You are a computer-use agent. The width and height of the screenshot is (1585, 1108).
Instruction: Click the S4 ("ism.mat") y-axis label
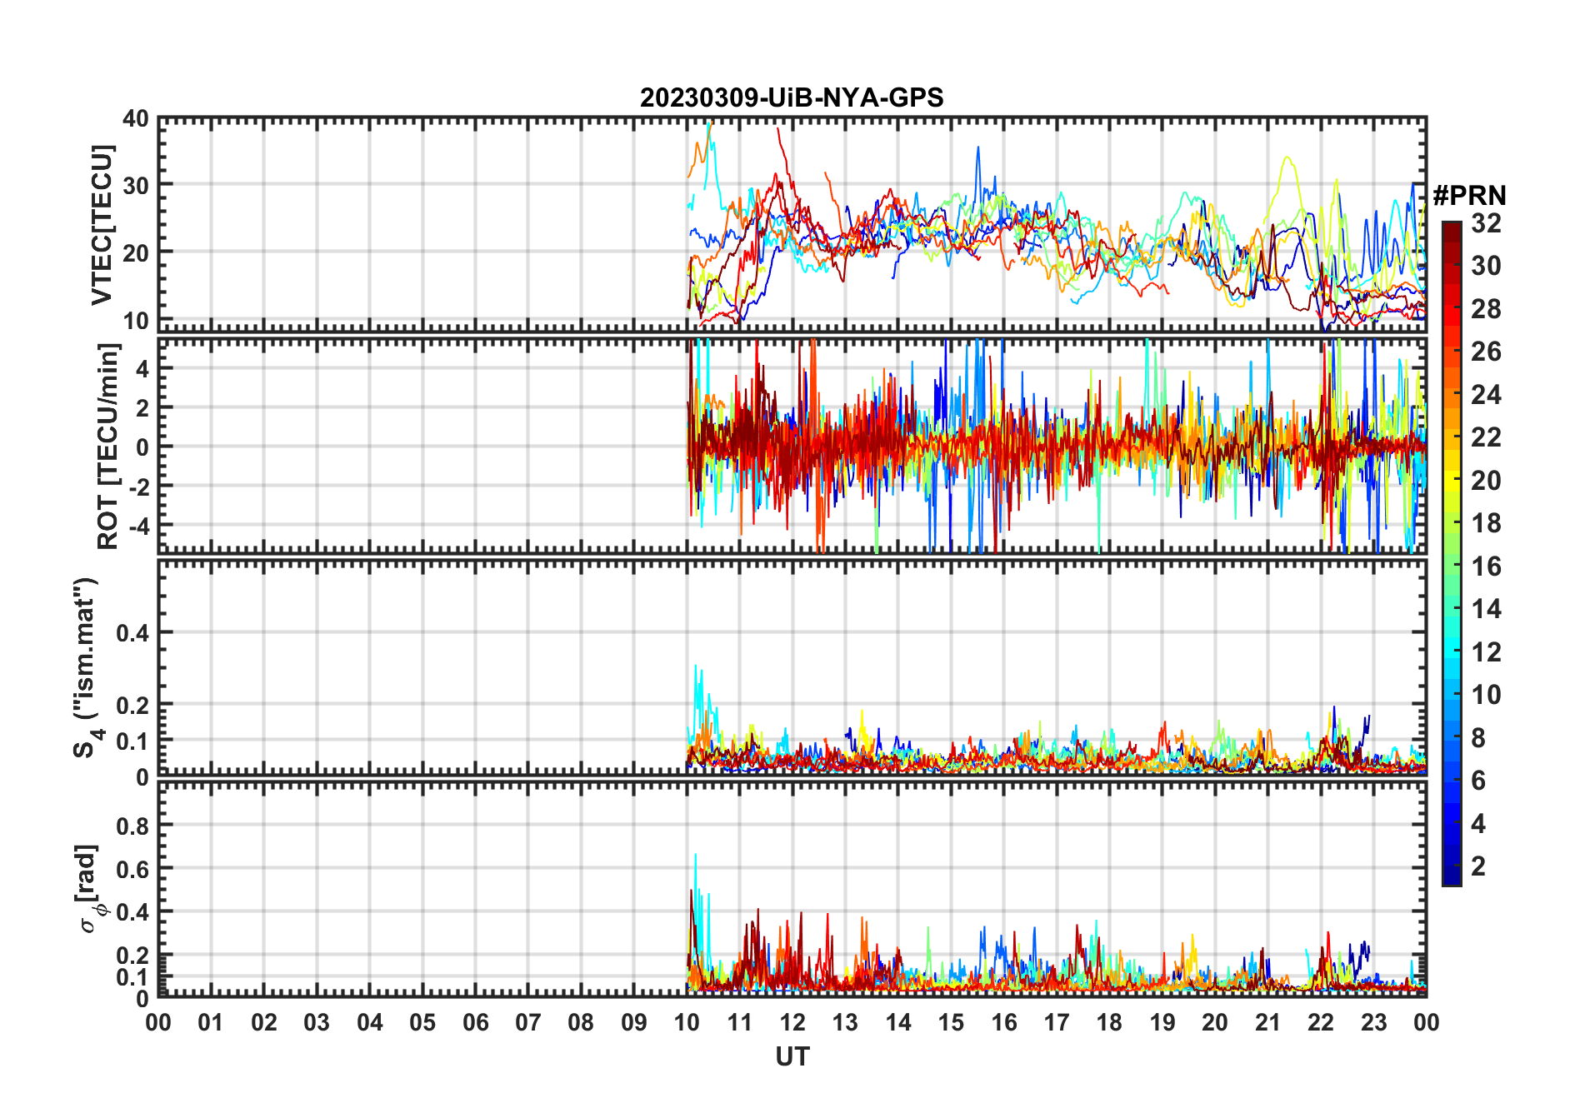(x=87, y=668)
